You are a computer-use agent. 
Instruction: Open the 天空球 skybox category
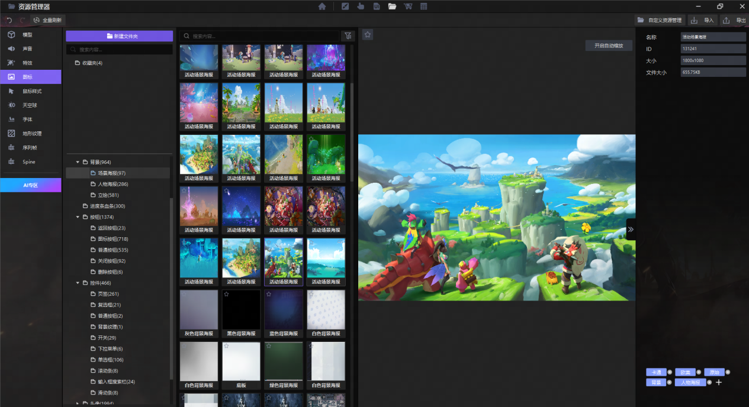click(30, 105)
